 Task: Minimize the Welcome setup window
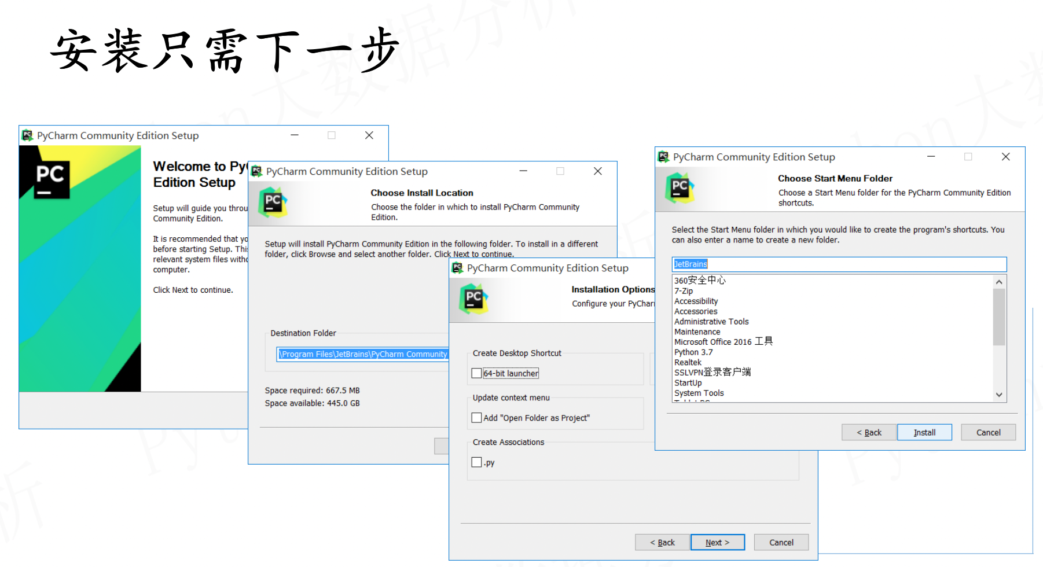pos(295,135)
